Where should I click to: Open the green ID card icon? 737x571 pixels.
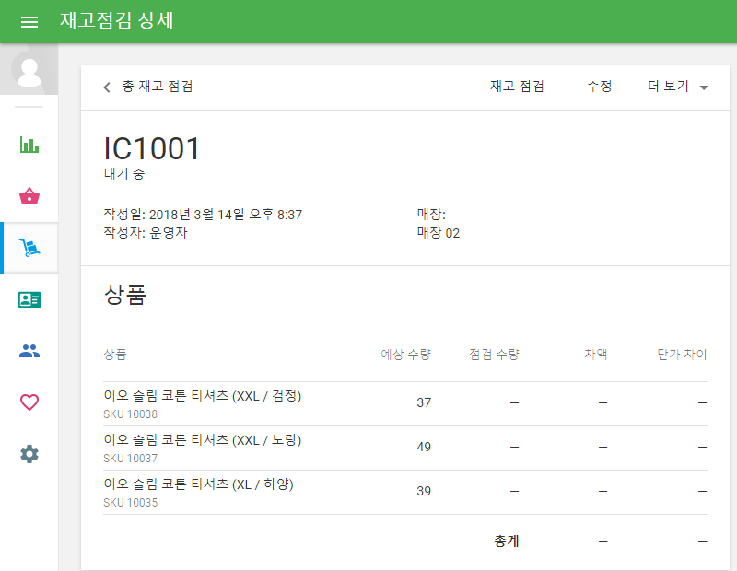tap(29, 299)
